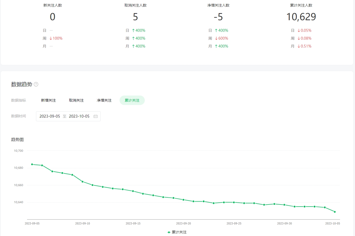Click the monthly ↓0.51% indicator under 累计关注人数

304,46
